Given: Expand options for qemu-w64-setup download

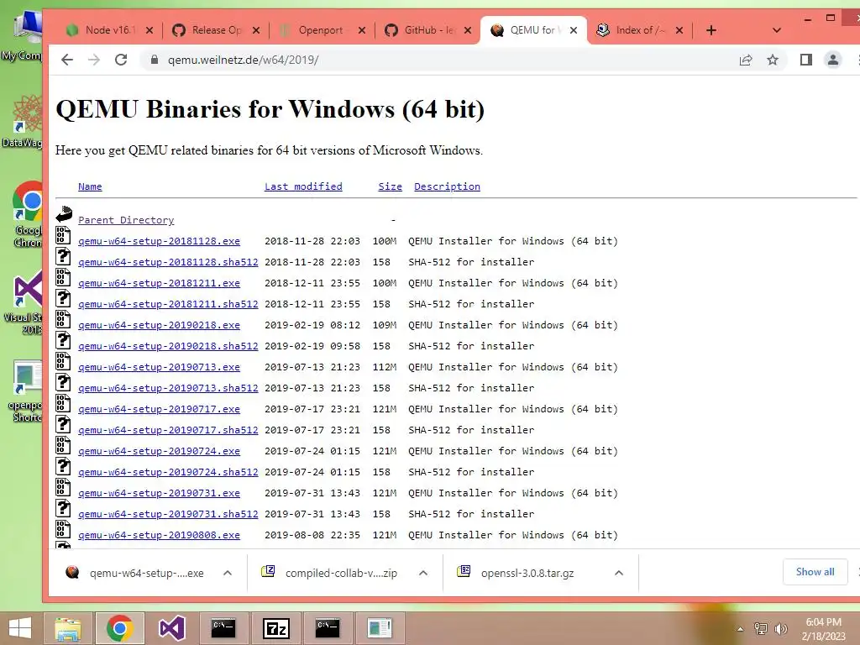Looking at the screenshot, I should point(228,573).
